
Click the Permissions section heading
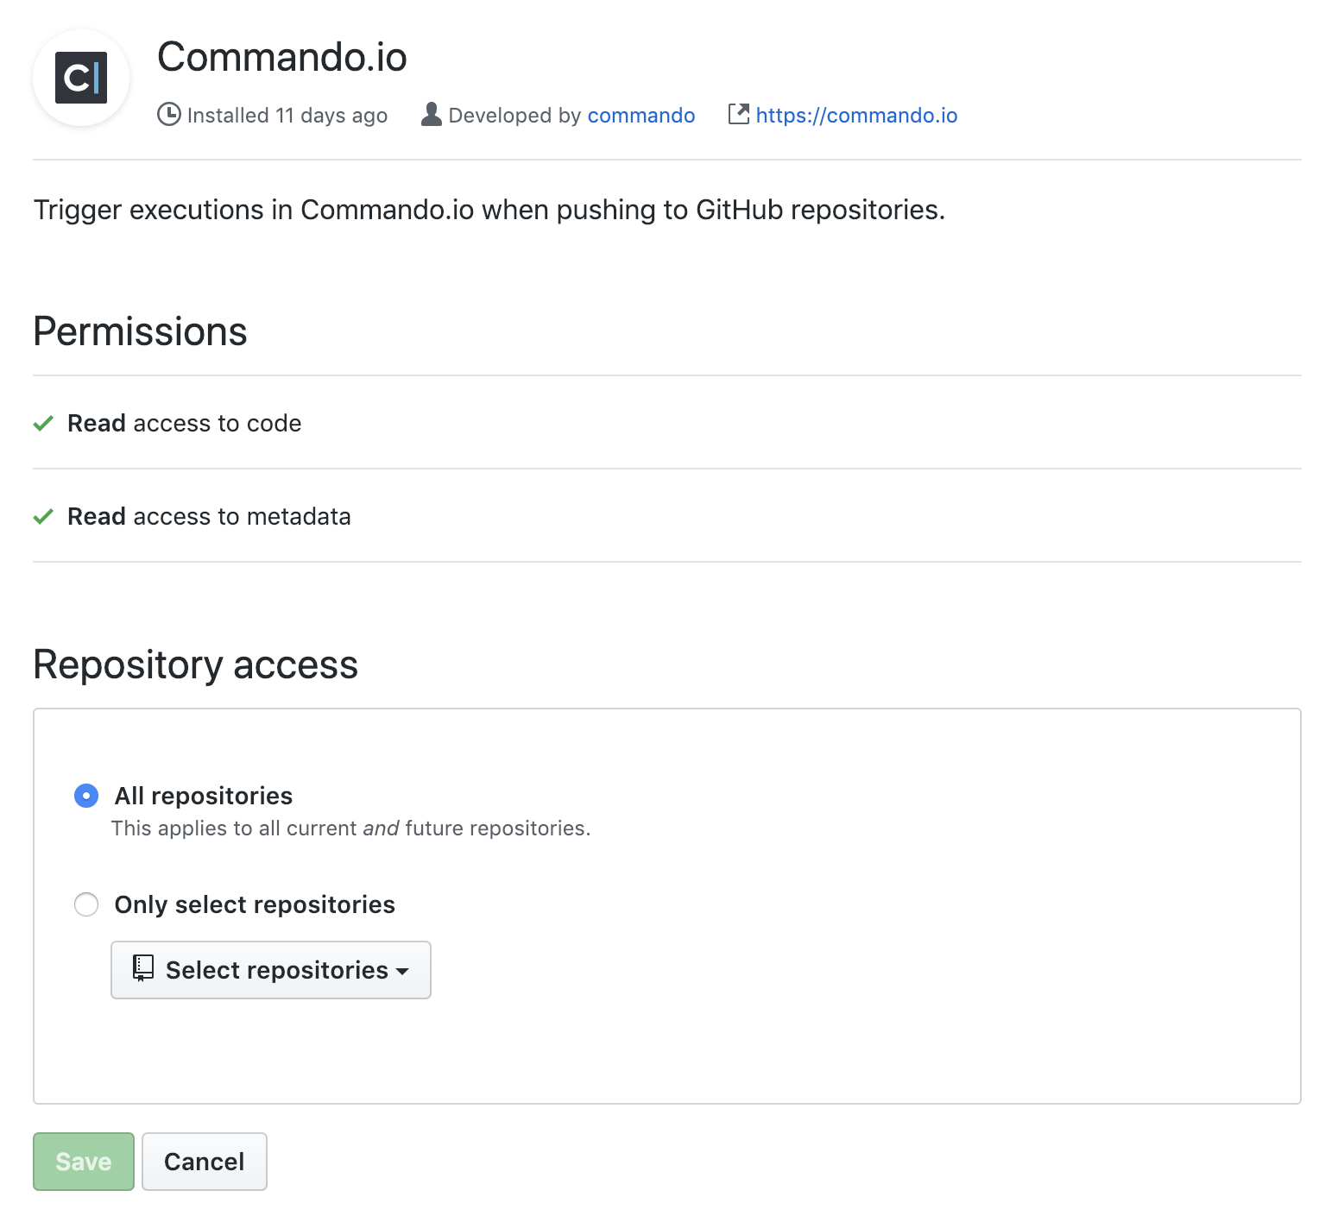(140, 331)
